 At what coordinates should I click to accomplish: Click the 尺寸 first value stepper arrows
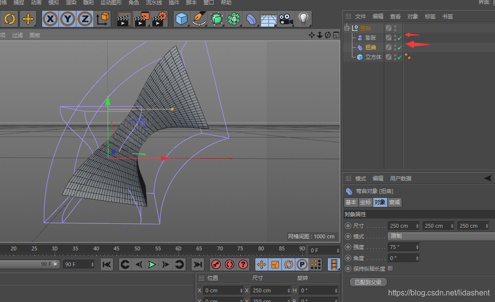click(417, 226)
